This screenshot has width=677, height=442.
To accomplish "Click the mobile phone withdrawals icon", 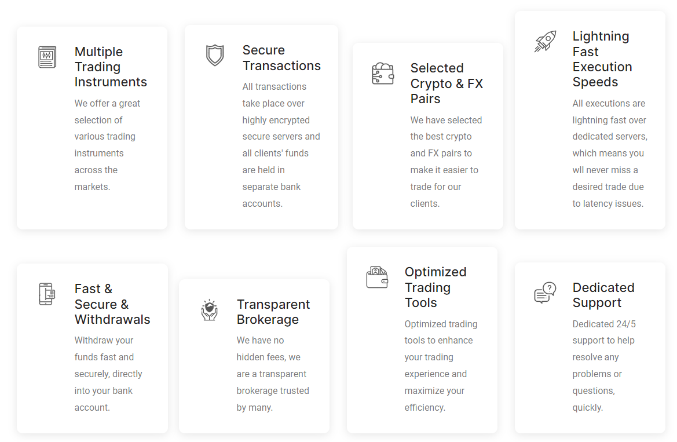I will tap(47, 294).
